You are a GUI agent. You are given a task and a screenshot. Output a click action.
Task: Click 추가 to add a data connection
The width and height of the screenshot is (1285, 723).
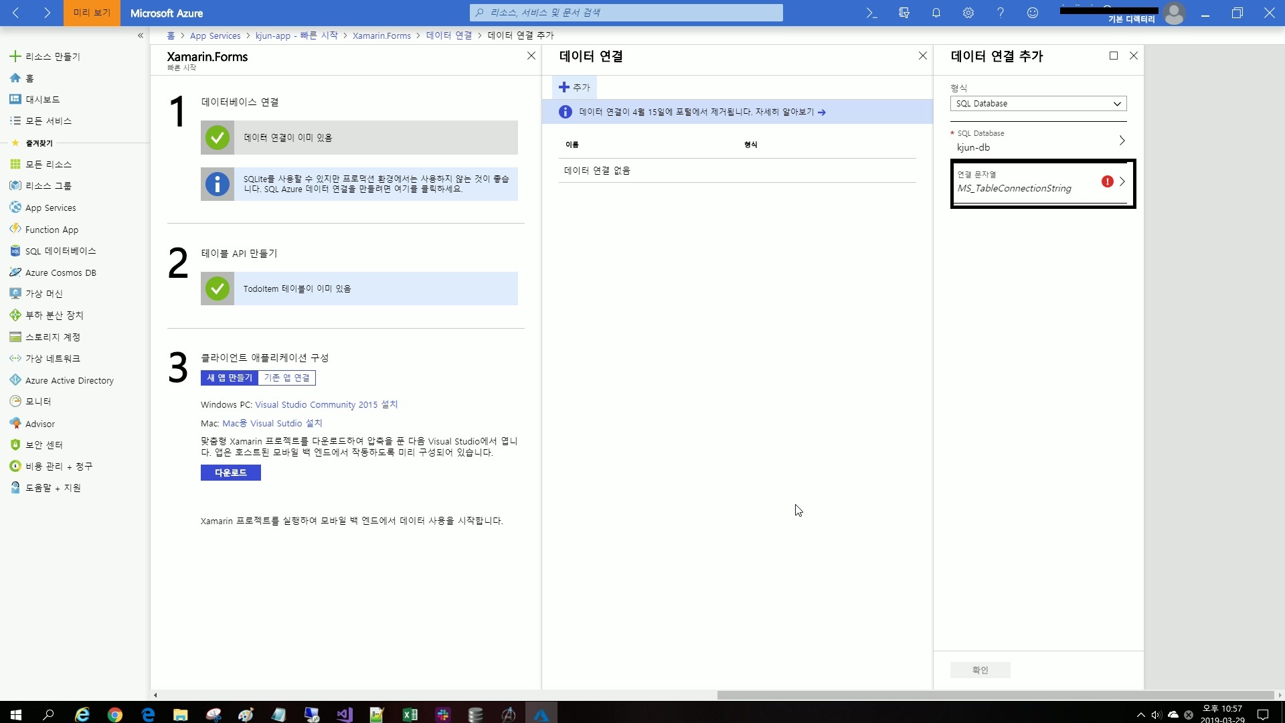[574, 87]
